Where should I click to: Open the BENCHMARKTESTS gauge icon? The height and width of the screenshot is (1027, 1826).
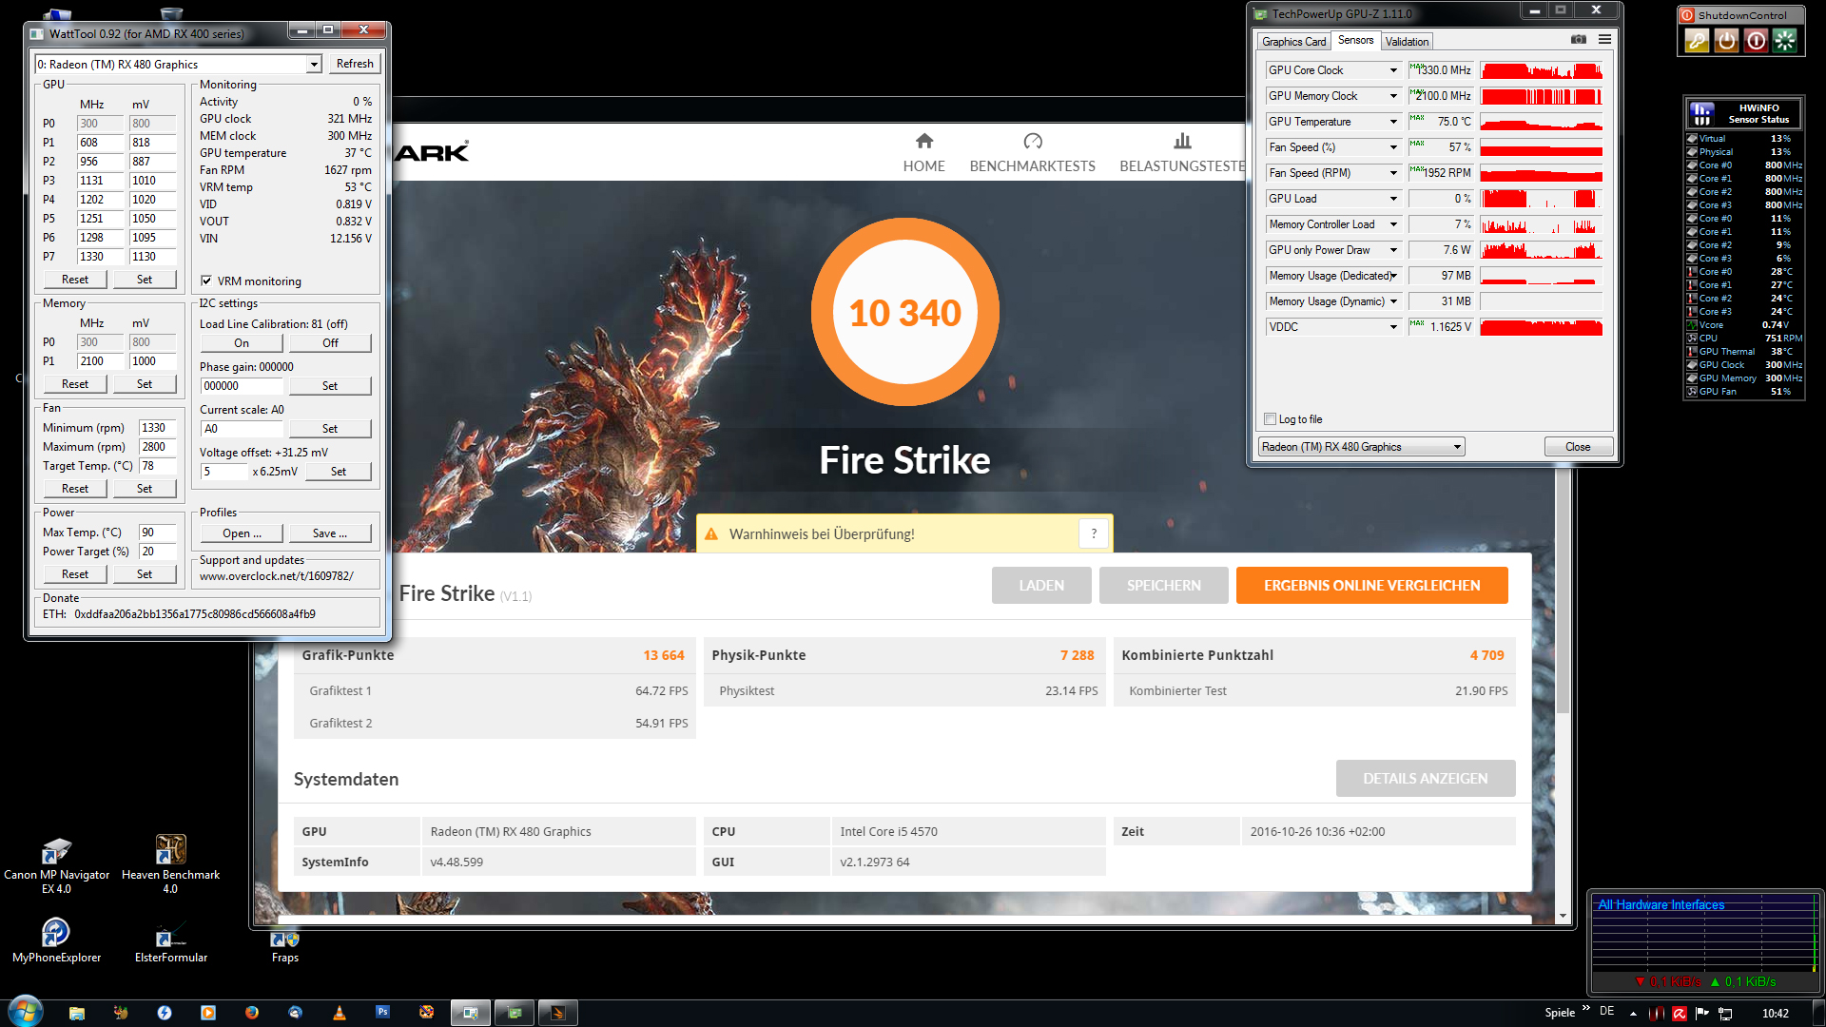click(x=1032, y=142)
